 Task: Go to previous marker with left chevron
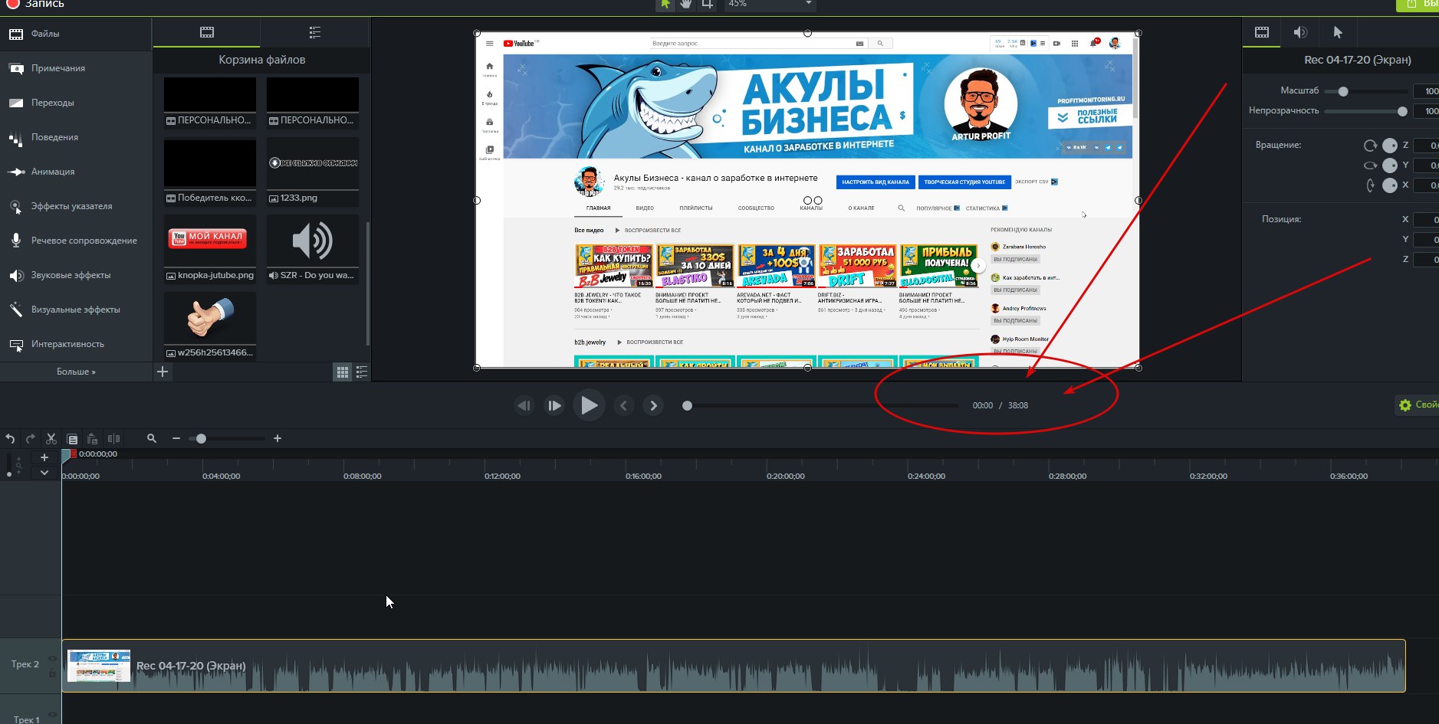click(x=624, y=406)
